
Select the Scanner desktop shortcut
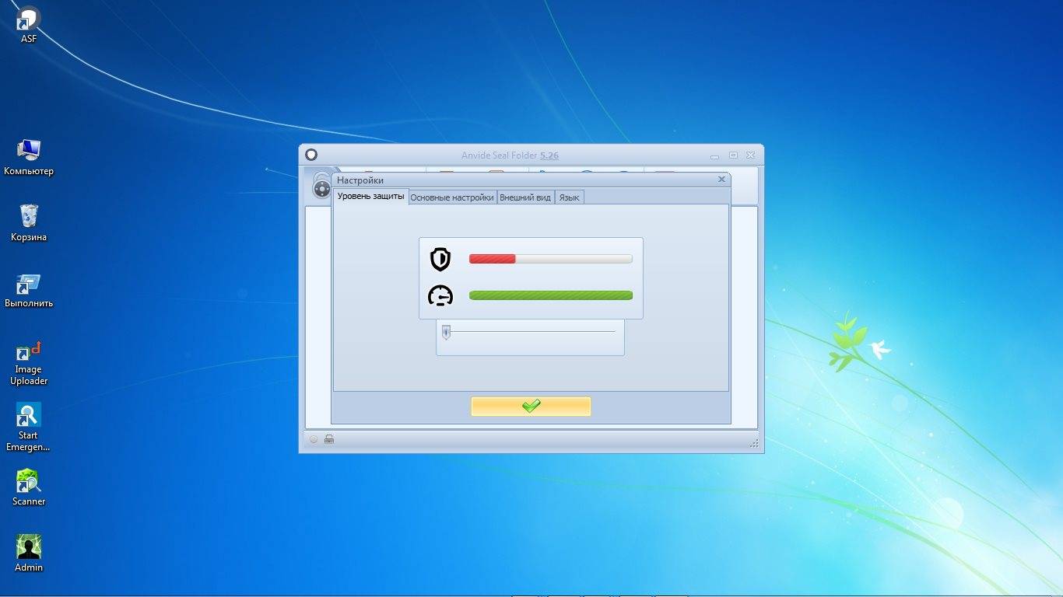click(x=29, y=487)
